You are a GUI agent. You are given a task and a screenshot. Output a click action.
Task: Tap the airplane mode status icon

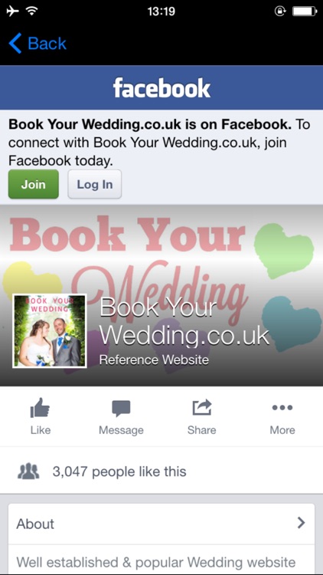[x=12, y=11]
